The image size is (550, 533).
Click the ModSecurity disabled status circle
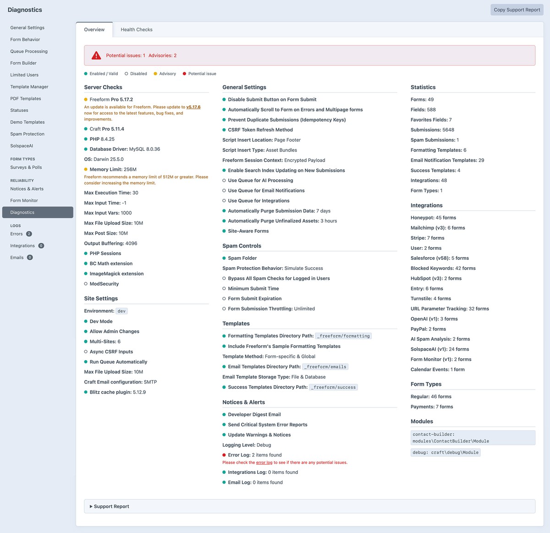click(x=86, y=284)
